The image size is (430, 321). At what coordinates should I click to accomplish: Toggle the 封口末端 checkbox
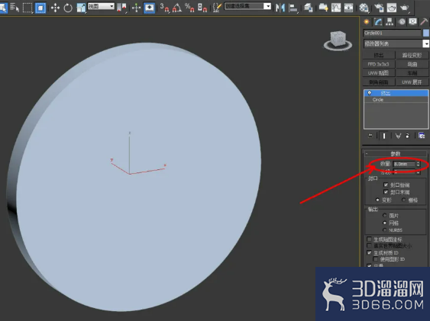tap(386, 192)
